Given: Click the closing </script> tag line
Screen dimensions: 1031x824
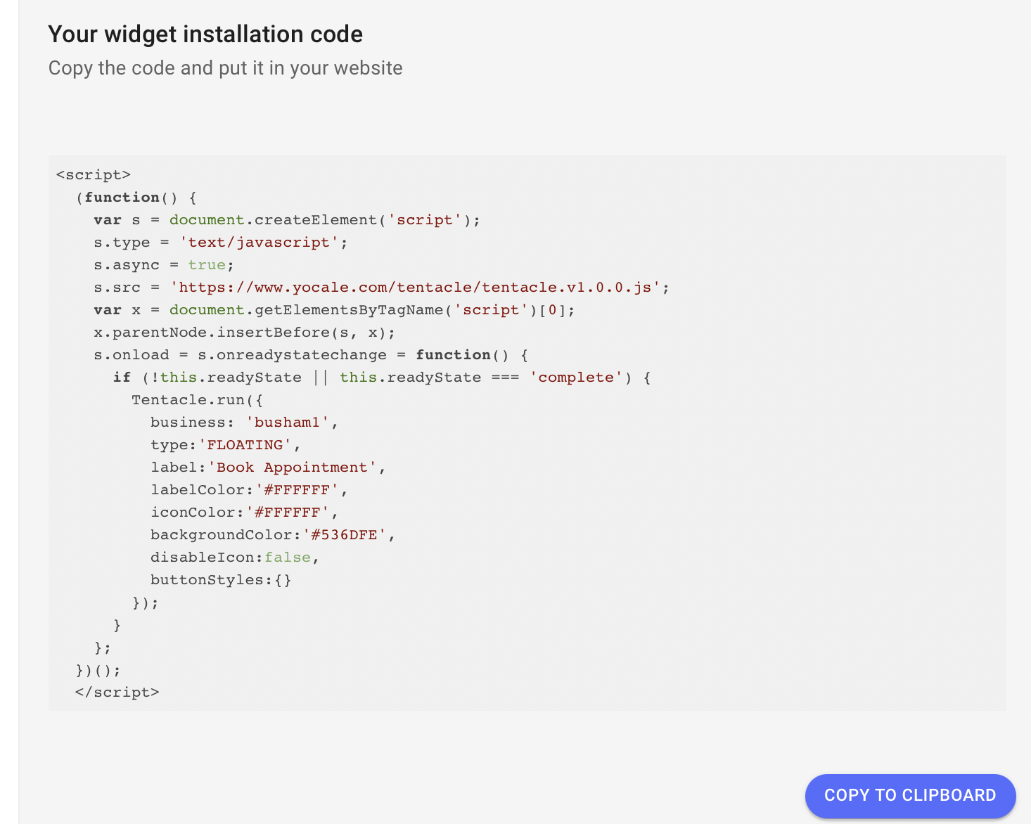Looking at the screenshot, I should click(x=117, y=693).
